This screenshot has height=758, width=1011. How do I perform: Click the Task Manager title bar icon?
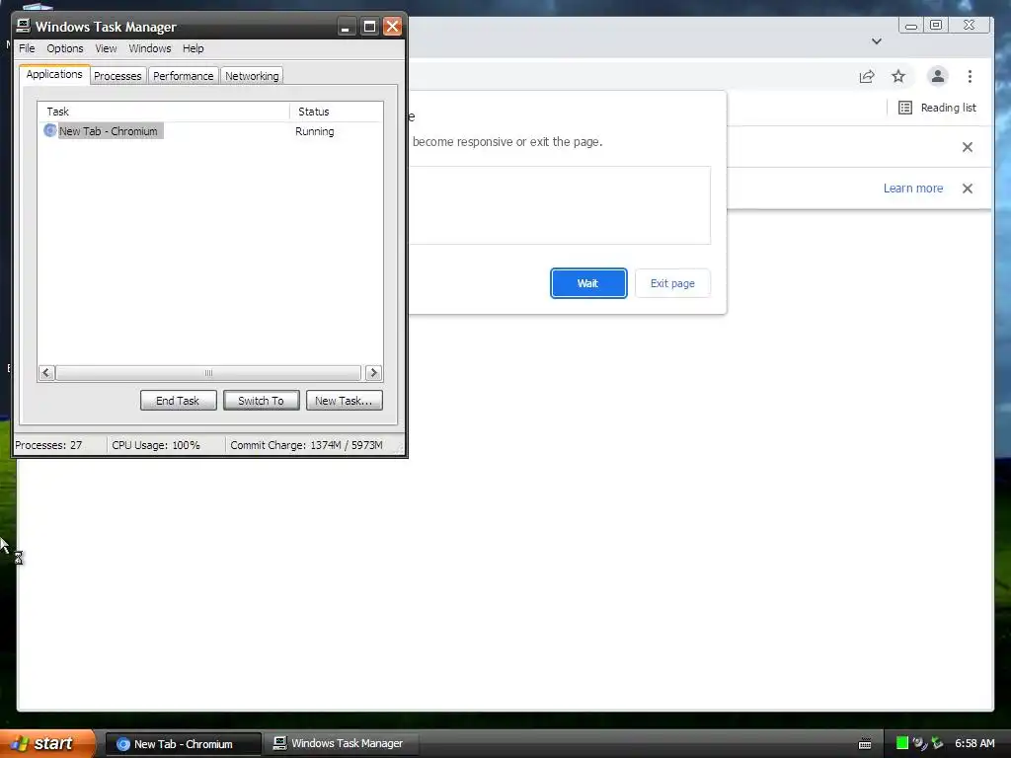pos(24,26)
